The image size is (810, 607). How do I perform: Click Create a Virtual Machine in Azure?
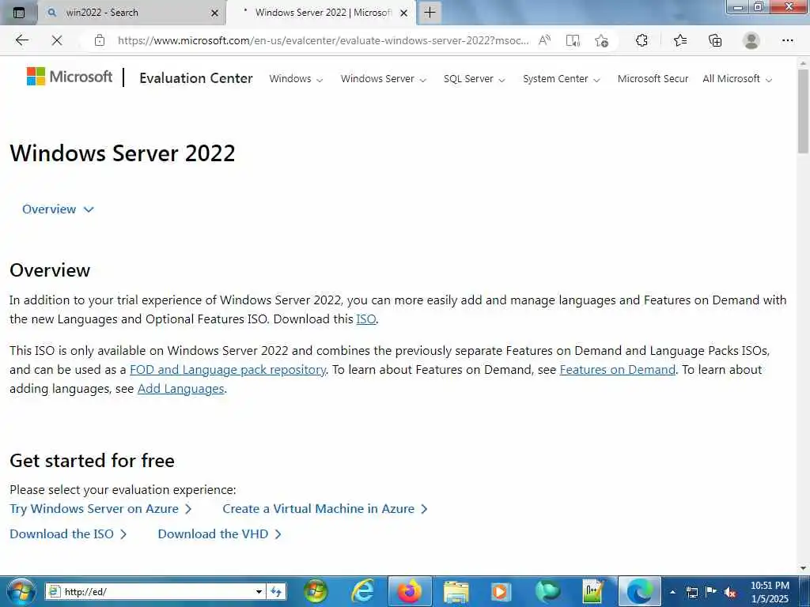pyautogui.click(x=325, y=509)
